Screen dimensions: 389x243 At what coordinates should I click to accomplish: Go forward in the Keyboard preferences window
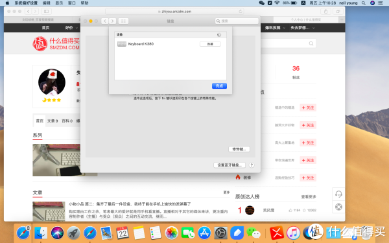click(112, 21)
